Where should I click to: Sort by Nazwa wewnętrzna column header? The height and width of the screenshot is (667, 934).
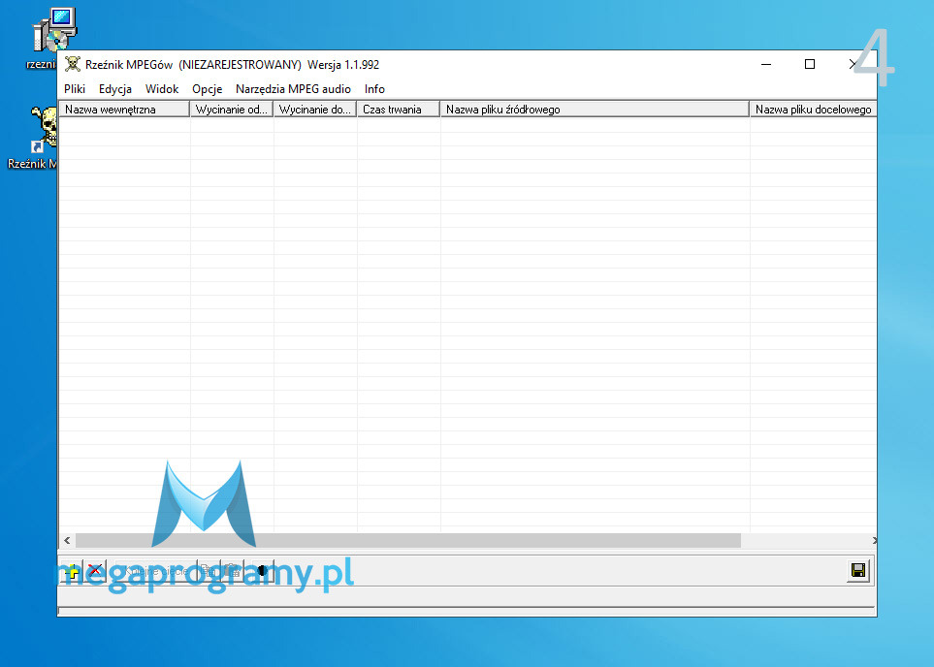[x=124, y=109]
